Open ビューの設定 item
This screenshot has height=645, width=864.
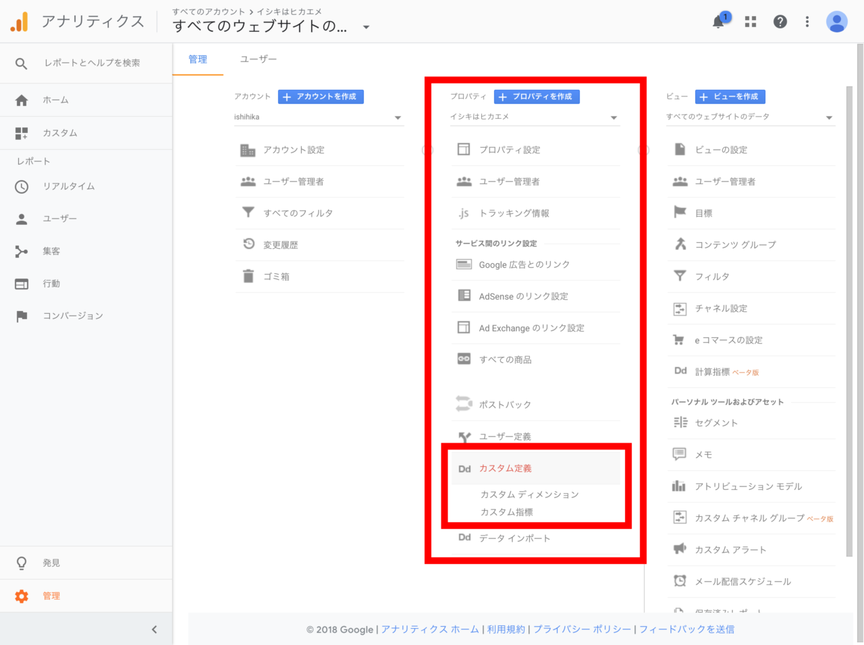point(751,150)
